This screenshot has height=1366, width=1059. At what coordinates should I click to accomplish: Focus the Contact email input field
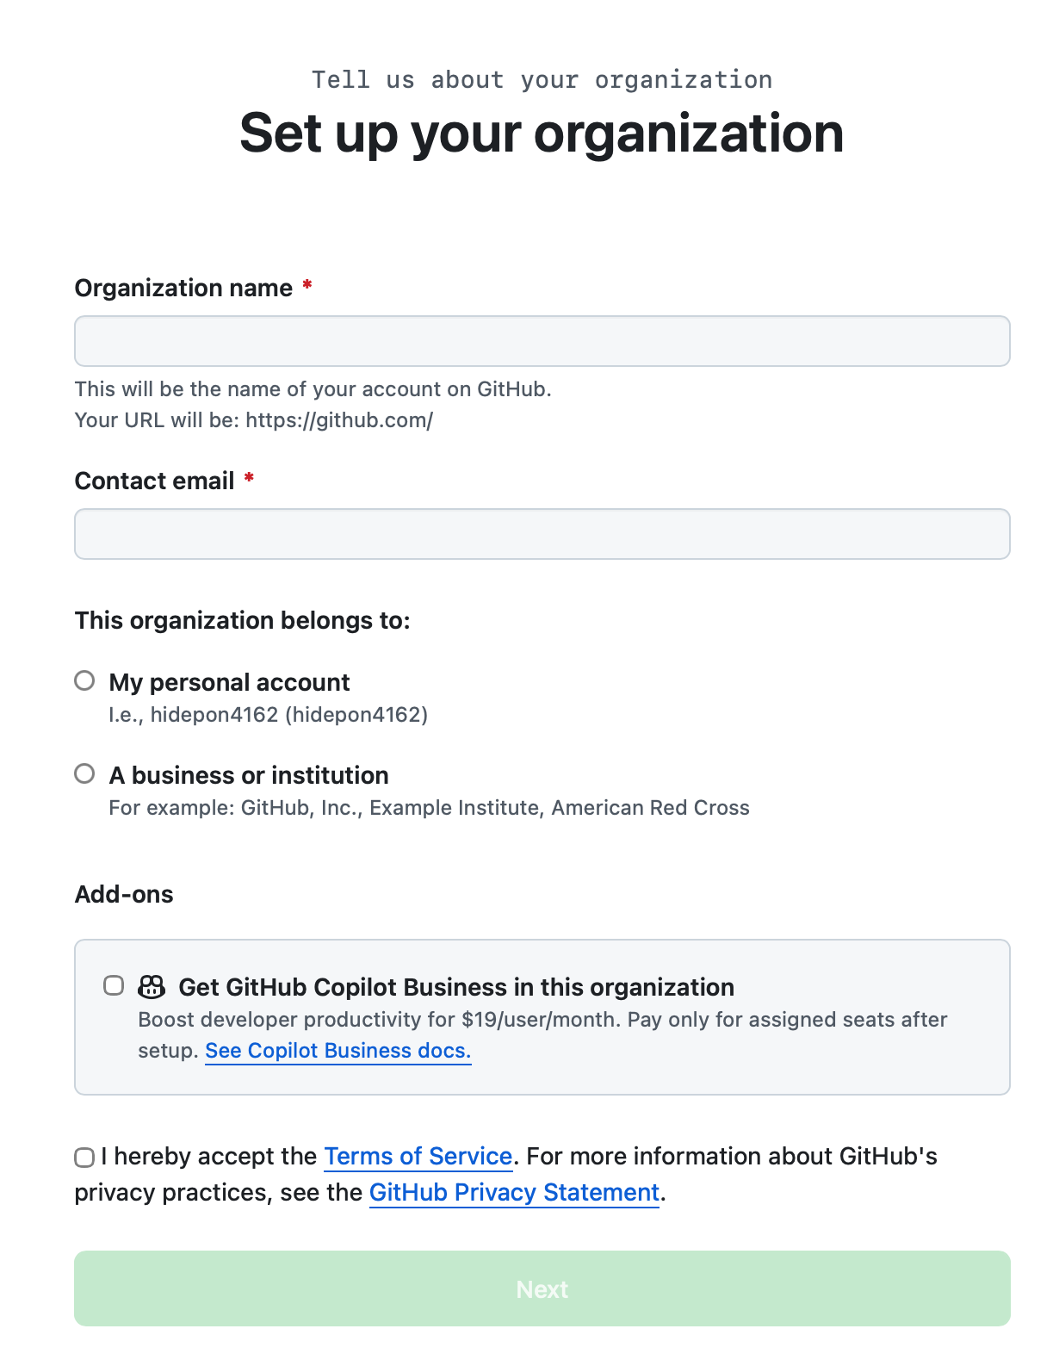click(542, 534)
